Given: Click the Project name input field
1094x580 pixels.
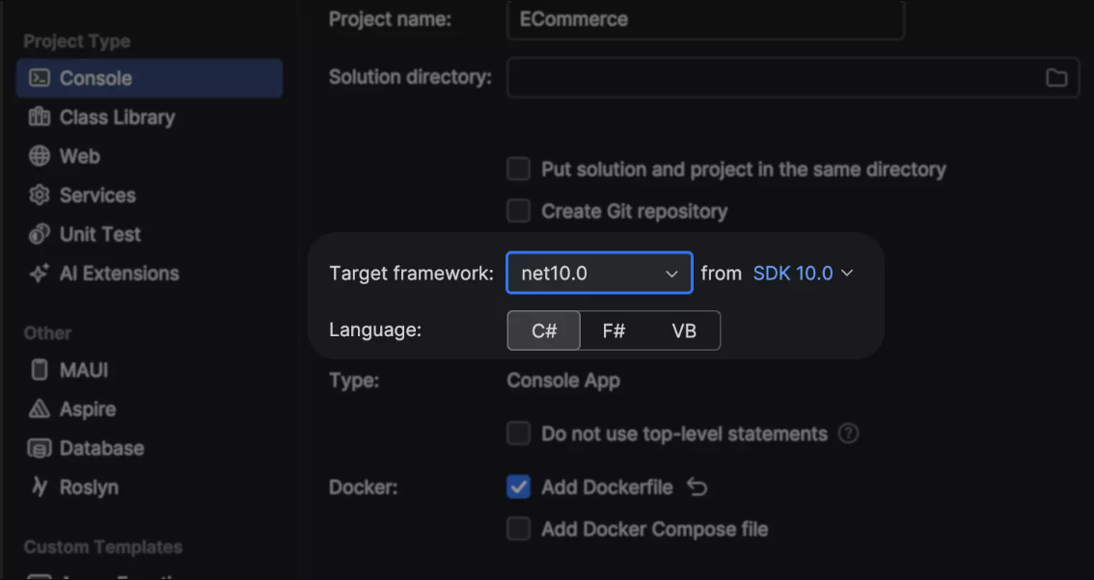Looking at the screenshot, I should coord(704,19).
